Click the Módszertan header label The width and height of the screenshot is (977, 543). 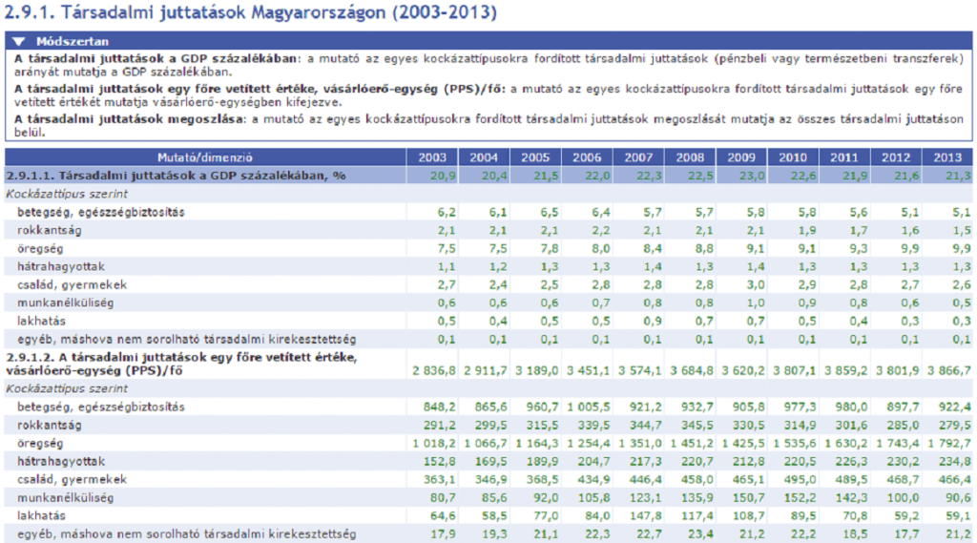(73, 42)
